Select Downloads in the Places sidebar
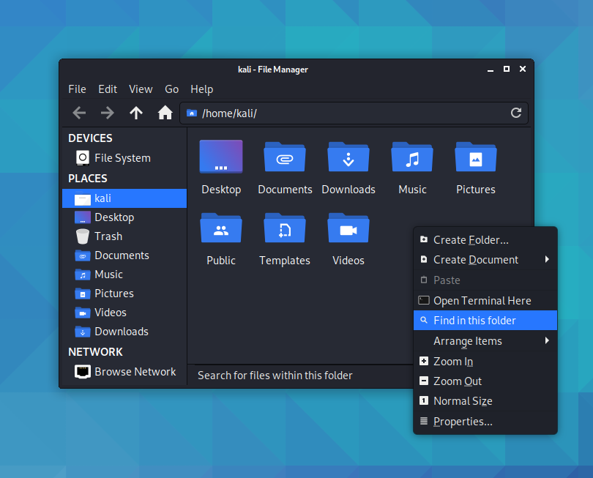The height and width of the screenshot is (478, 593). pyautogui.click(x=124, y=332)
